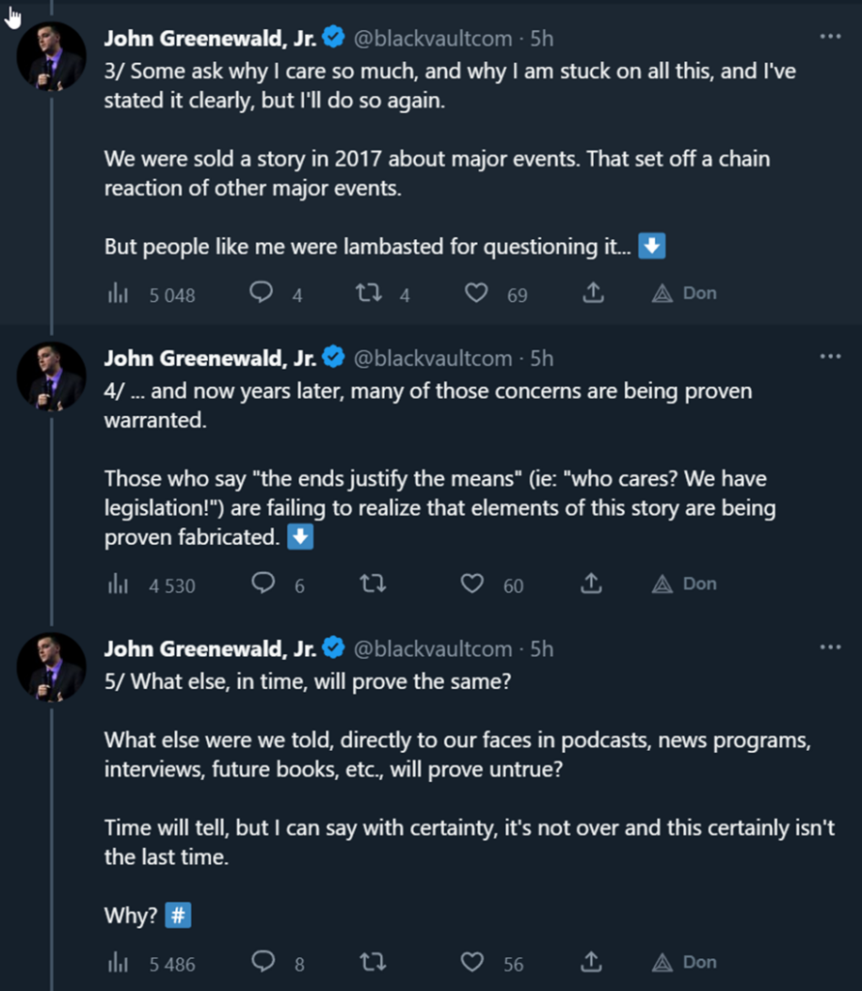This screenshot has width=862, height=991.
Task: Open profile avatar on the 3/ tweet
Action: coord(51,56)
